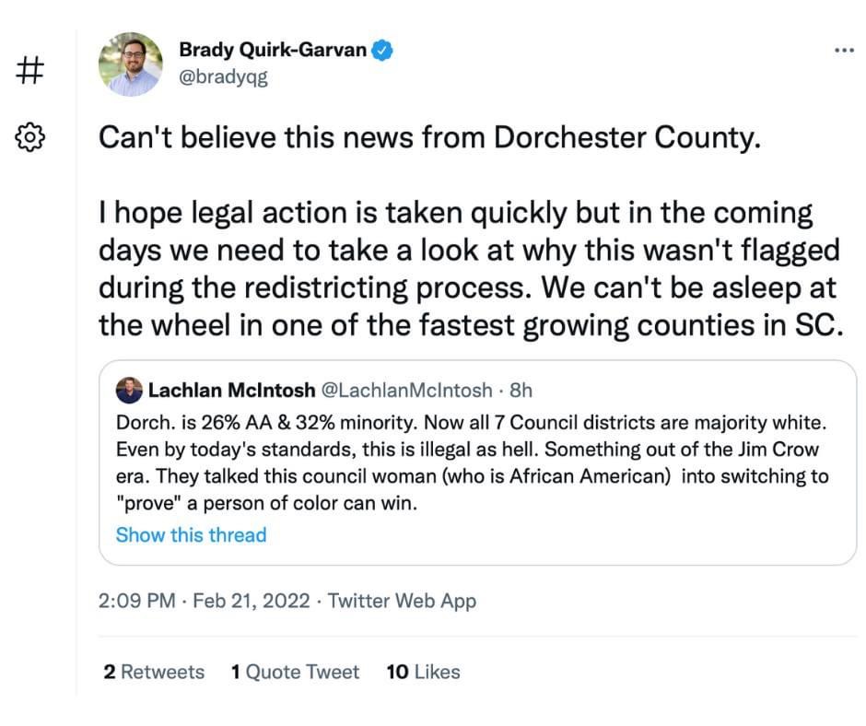This screenshot has height=726, width=866.
Task: Show the 10 Likes list
Action: 423,673
